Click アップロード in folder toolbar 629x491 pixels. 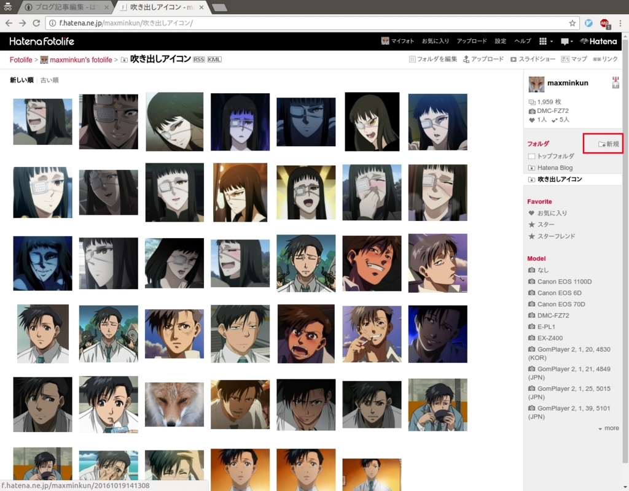pos(483,59)
